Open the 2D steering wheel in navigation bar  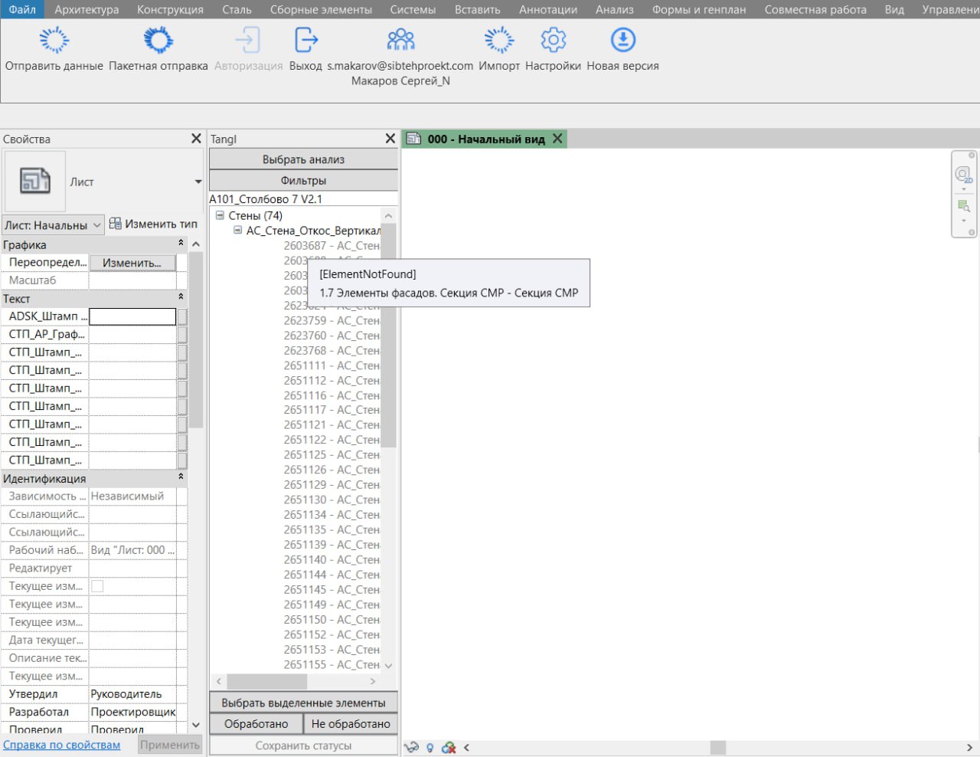[963, 175]
